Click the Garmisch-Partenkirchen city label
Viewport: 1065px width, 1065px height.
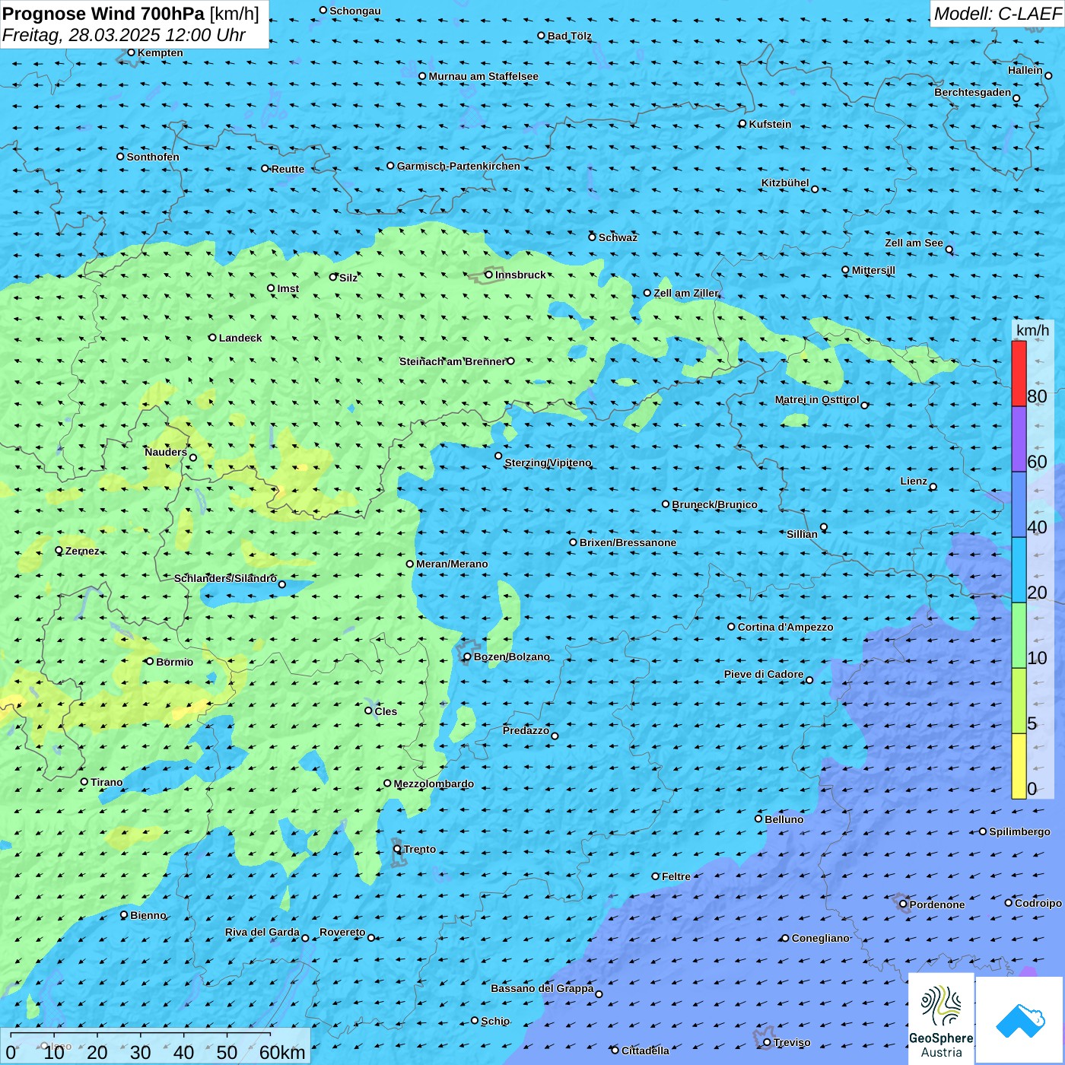(458, 166)
